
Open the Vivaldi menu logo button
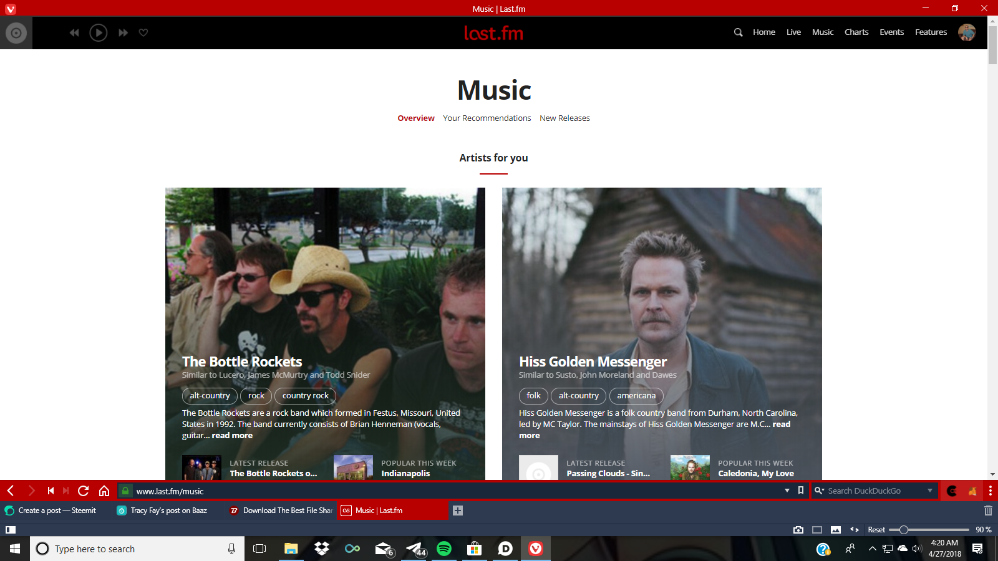[x=11, y=9]
